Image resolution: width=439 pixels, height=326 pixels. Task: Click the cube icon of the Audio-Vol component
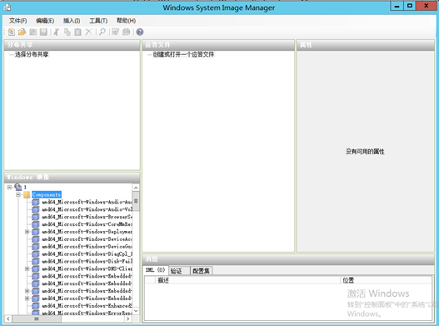(36, 209)
